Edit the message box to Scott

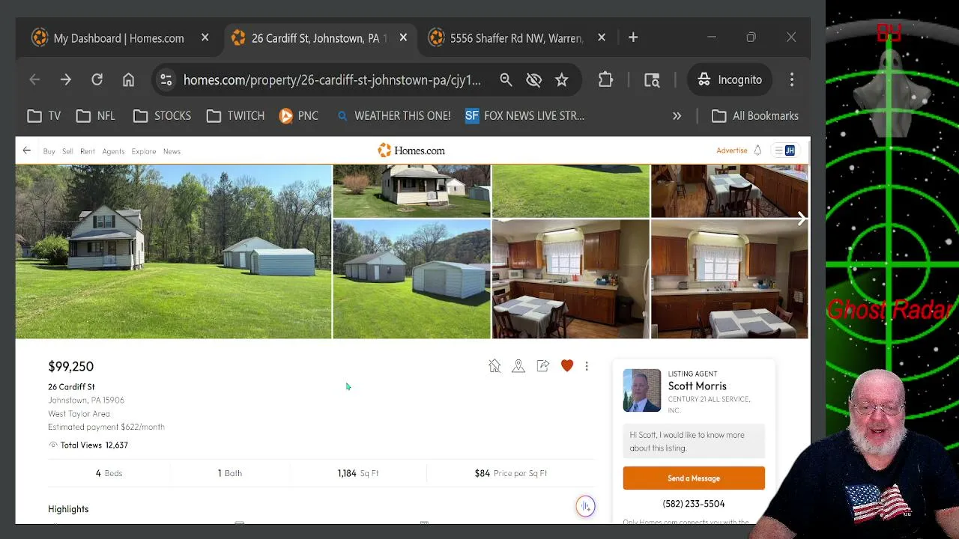coord(694,442)
